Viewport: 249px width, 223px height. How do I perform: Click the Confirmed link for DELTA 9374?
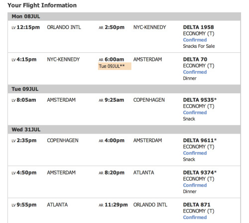click(x=195, y=185)
